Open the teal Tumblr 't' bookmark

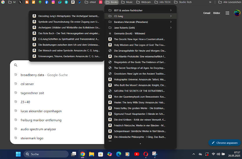(66, 2)
